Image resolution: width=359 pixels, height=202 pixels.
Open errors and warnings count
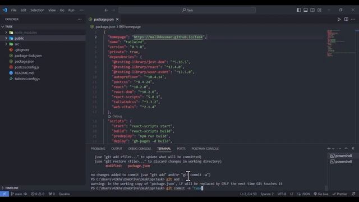click(38, 194)
